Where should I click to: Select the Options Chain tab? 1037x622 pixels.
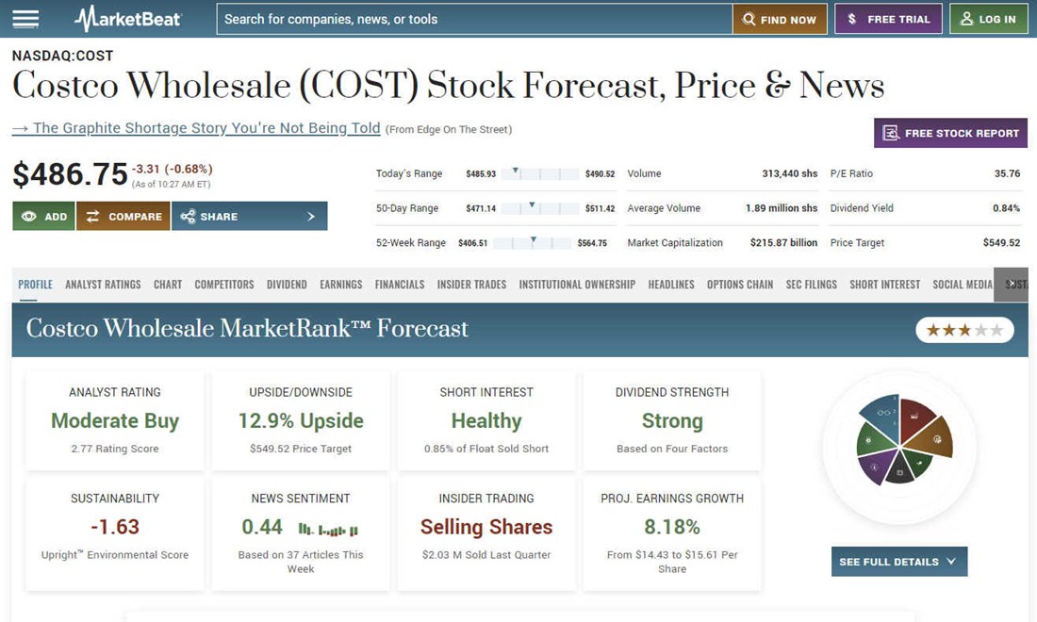coord(740,285)
